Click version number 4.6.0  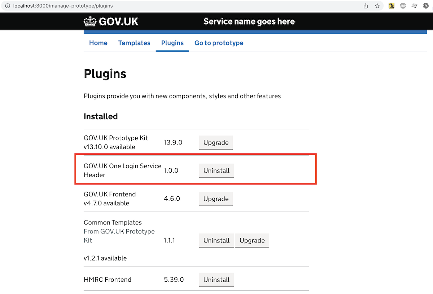172,199
